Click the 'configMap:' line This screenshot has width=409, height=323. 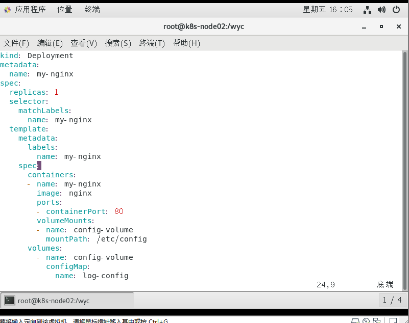pyautogui.click(x=68, y=267)
